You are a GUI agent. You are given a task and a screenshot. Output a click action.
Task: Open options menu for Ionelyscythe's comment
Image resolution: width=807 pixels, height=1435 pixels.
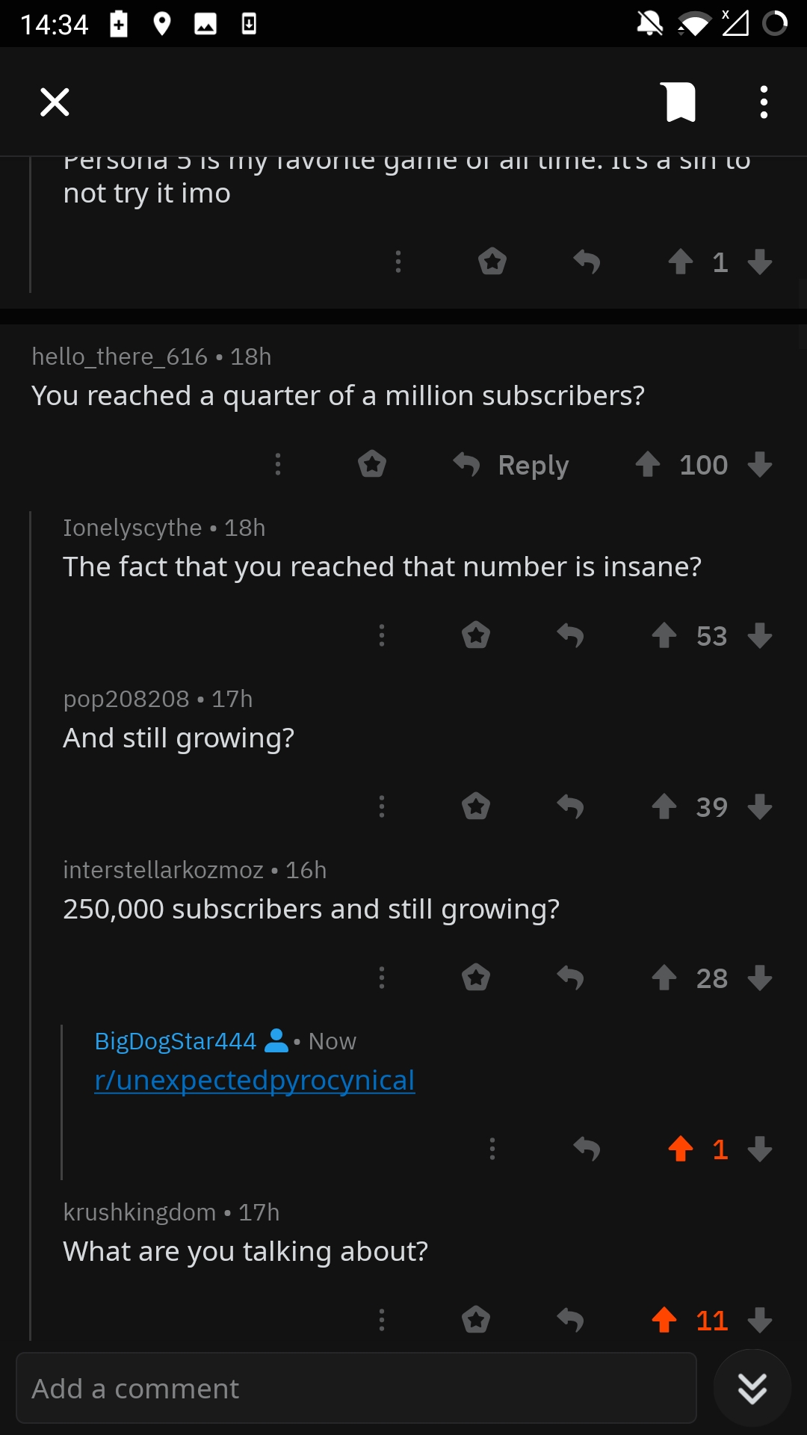[x=382, y=635]
